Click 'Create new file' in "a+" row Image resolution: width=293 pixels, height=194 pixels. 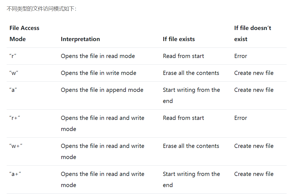tap(254, 174)
